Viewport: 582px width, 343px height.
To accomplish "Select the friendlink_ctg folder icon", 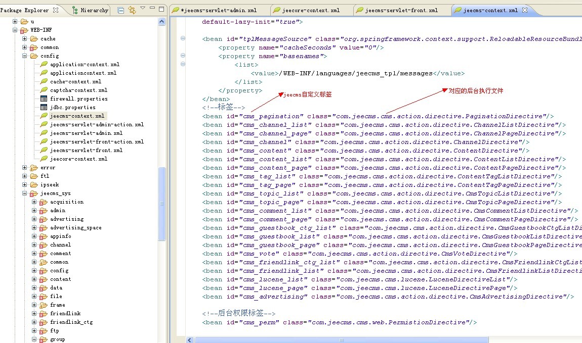I will [44, 322].
